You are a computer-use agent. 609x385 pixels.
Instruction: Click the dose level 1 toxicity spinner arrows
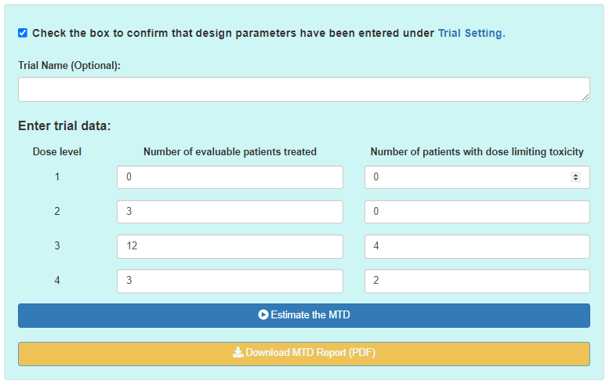tap(576, 177)
